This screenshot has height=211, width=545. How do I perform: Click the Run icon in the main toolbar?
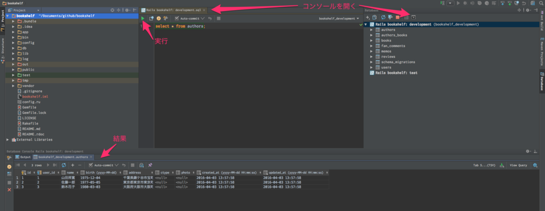pyautogui.click(x=458, y=3)
